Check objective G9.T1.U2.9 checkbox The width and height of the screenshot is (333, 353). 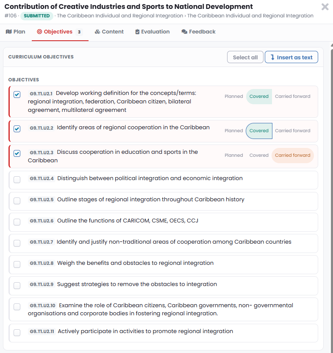pos(17,286)
